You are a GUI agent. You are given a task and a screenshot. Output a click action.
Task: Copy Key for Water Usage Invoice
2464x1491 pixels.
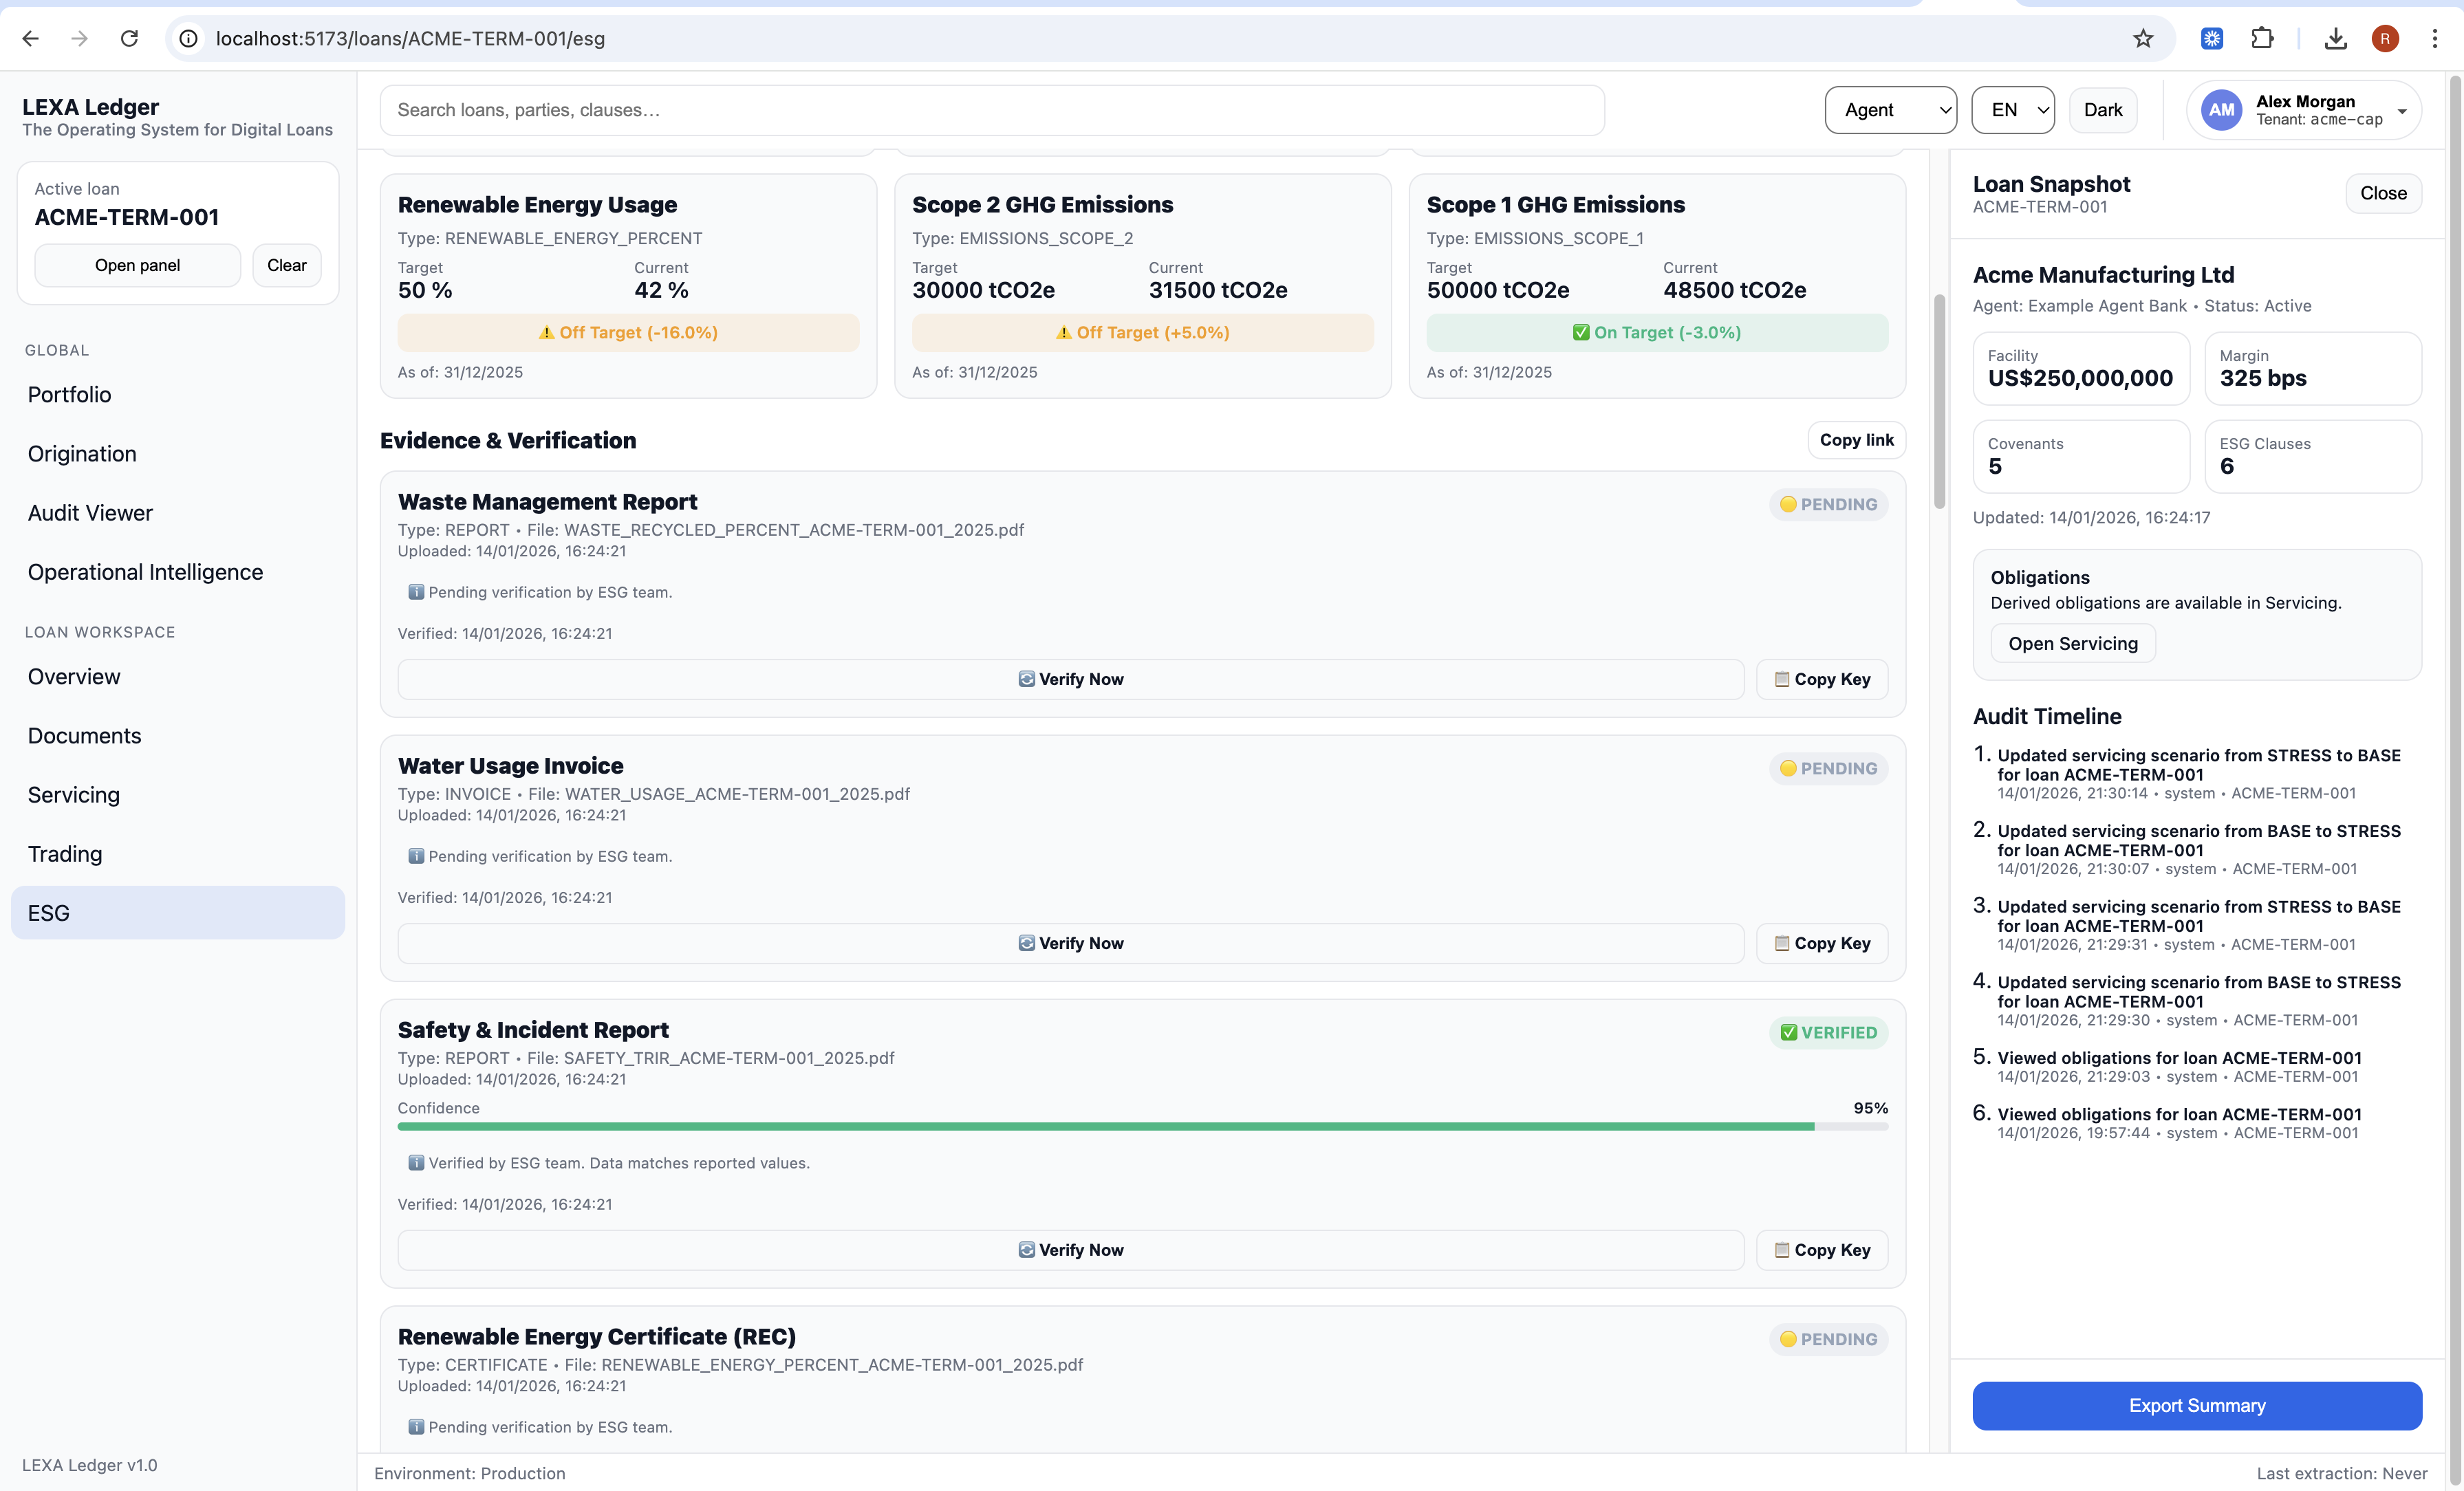[1821, 943]
